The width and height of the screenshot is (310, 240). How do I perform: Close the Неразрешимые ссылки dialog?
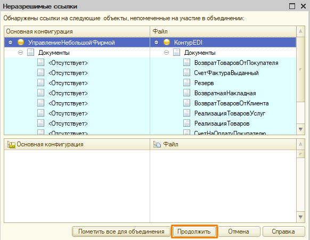tap(303, 6)
